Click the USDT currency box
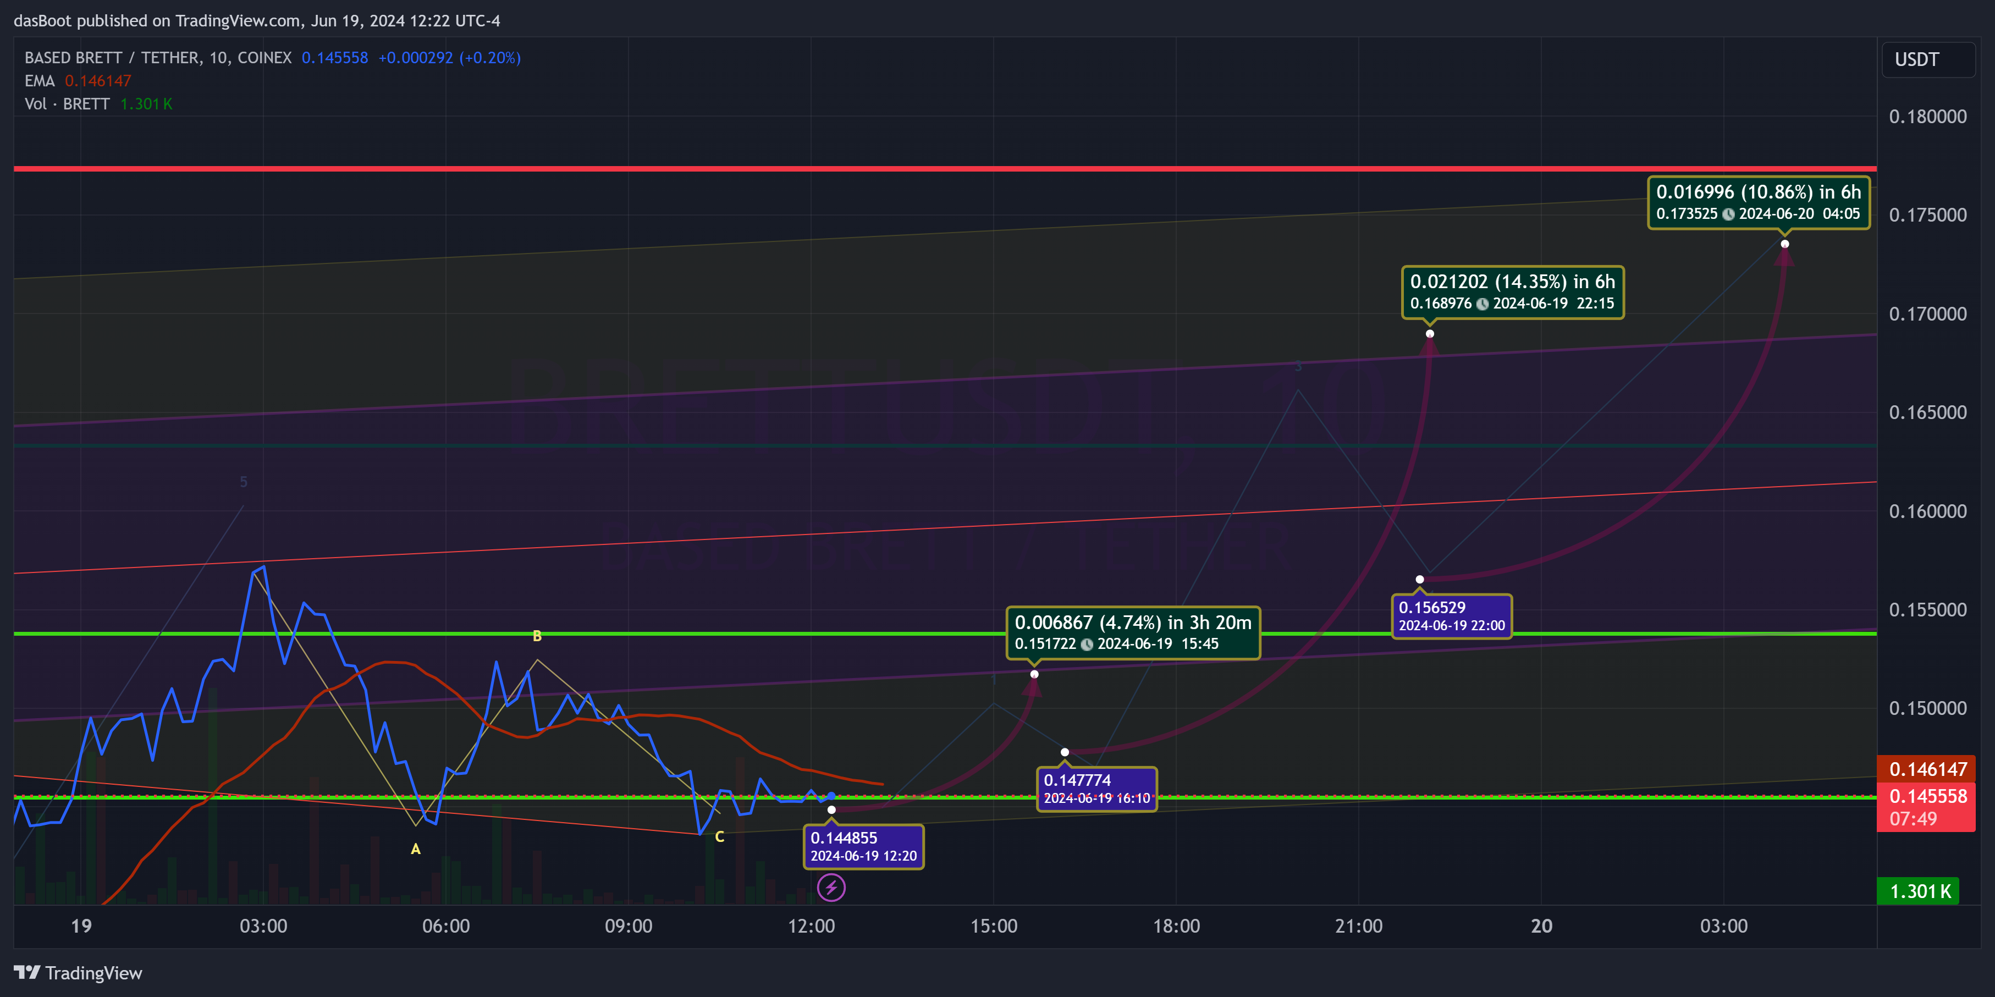 click(x=1928, y=59)
